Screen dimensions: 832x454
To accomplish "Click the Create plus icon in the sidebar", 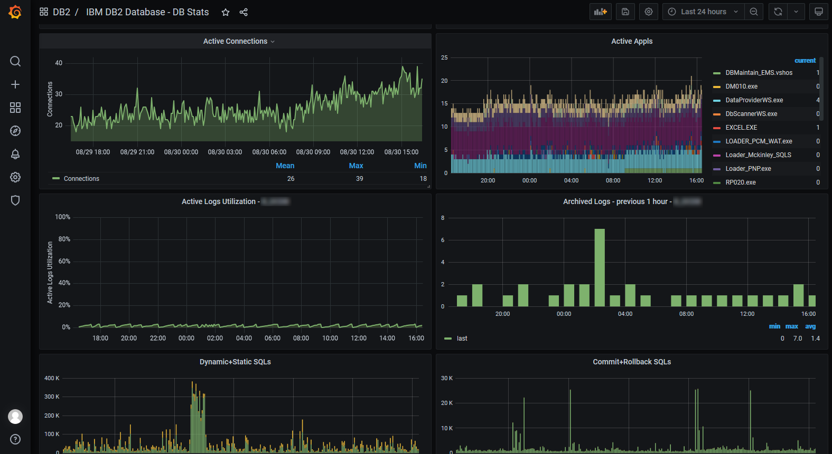I will (x=15, y=84).
